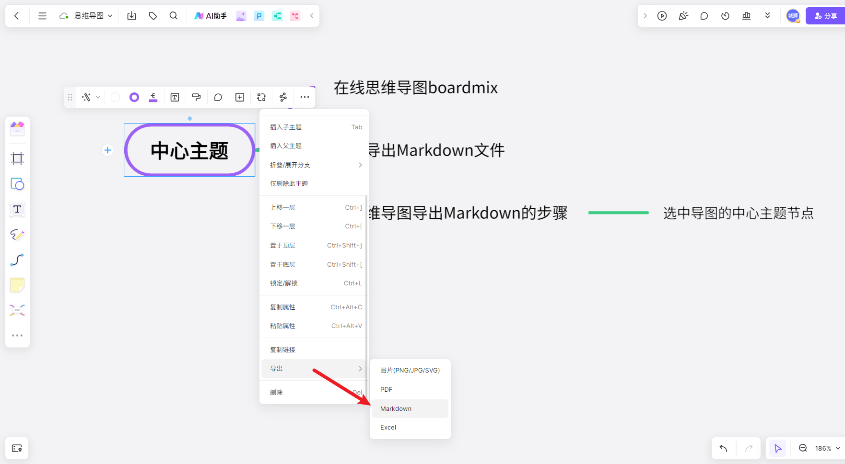Expand 折叠/展开分支 submenu

click(314, 165)
